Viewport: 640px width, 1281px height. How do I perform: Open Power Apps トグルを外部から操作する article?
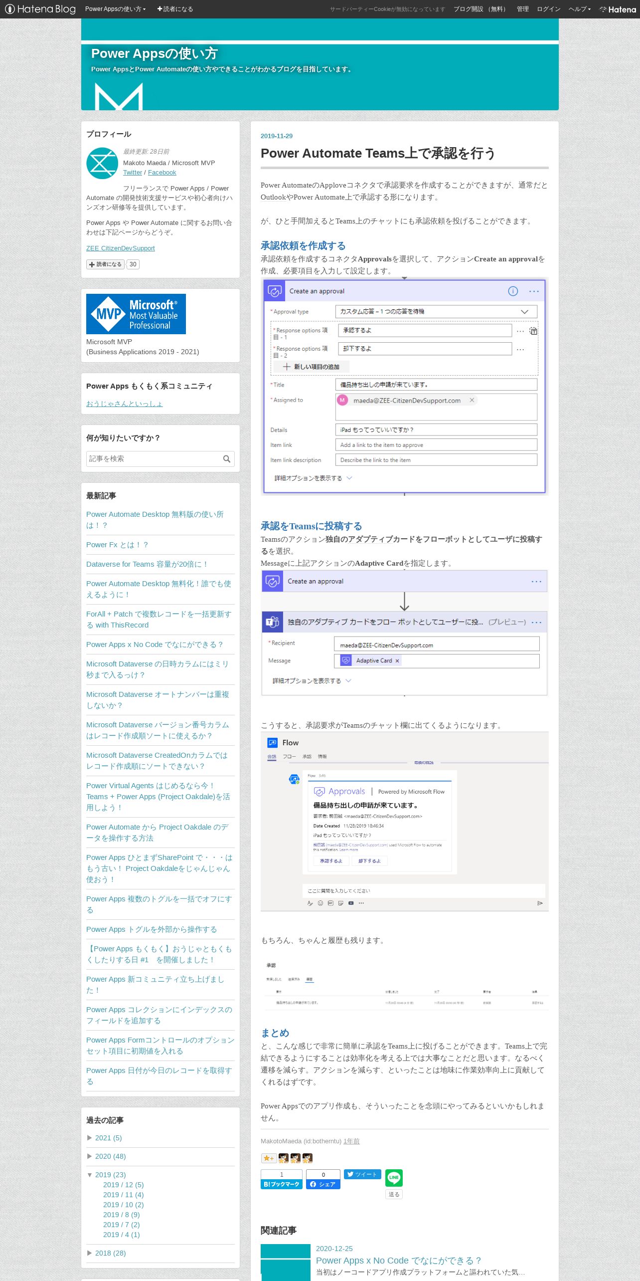(x=152, y=929)
